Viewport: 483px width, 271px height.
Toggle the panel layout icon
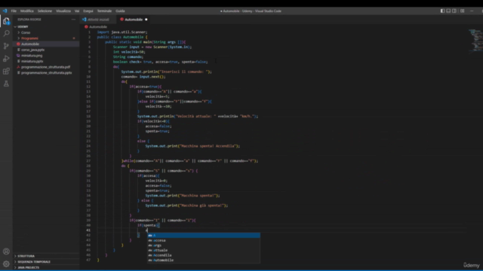[x=448, y=11]
